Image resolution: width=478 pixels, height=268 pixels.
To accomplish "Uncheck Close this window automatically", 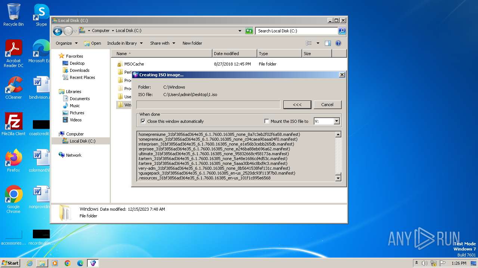I will (143, 121).
